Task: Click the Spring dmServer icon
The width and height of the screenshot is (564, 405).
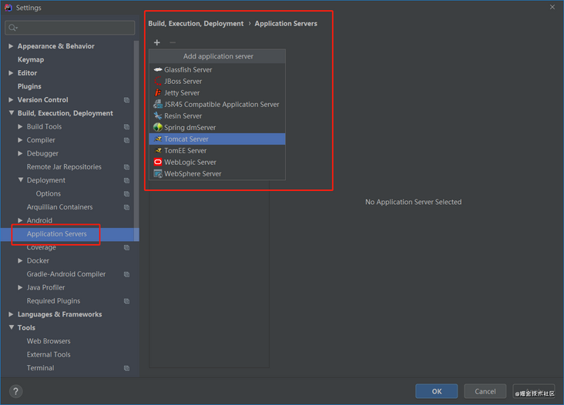Action: 158,128
